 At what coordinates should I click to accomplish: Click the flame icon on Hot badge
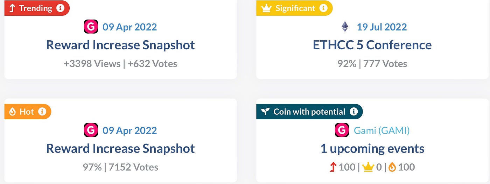[x=13, y=112]
